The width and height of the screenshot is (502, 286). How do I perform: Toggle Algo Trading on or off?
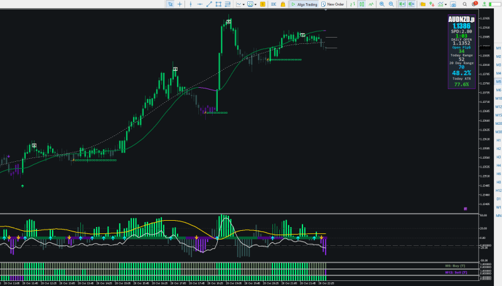click(x=304, y=4)
